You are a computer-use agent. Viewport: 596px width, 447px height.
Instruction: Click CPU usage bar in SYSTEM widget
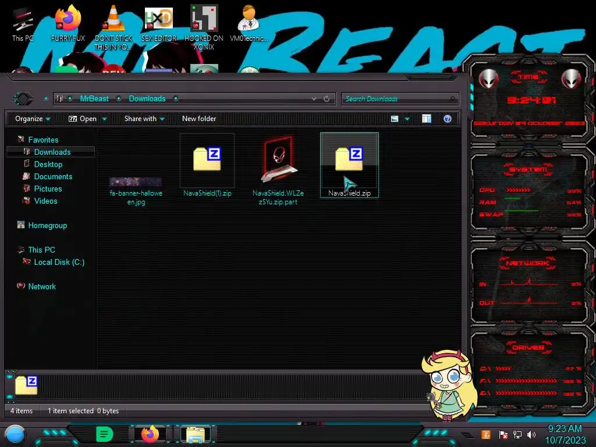tap(519, 190)
